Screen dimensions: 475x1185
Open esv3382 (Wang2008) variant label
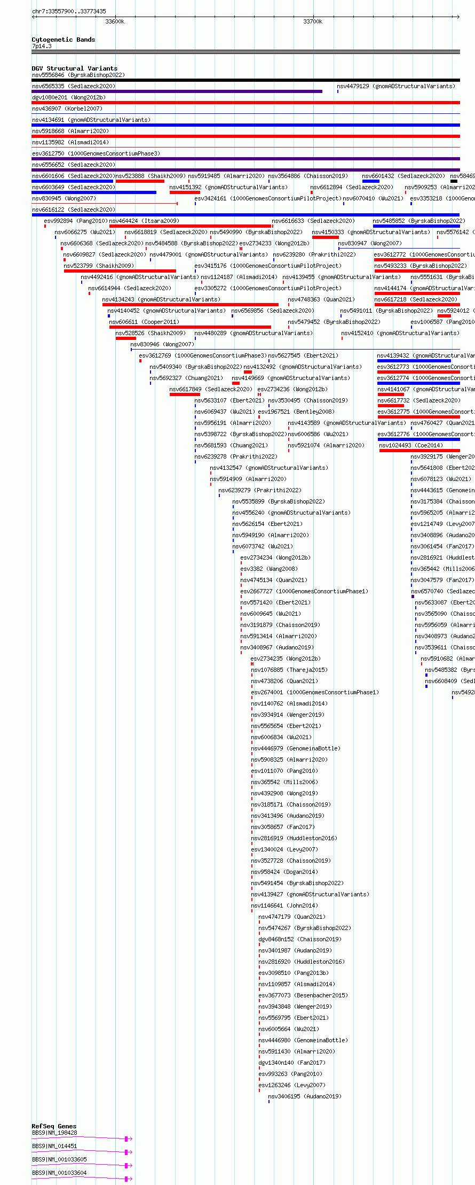point(269,569)
